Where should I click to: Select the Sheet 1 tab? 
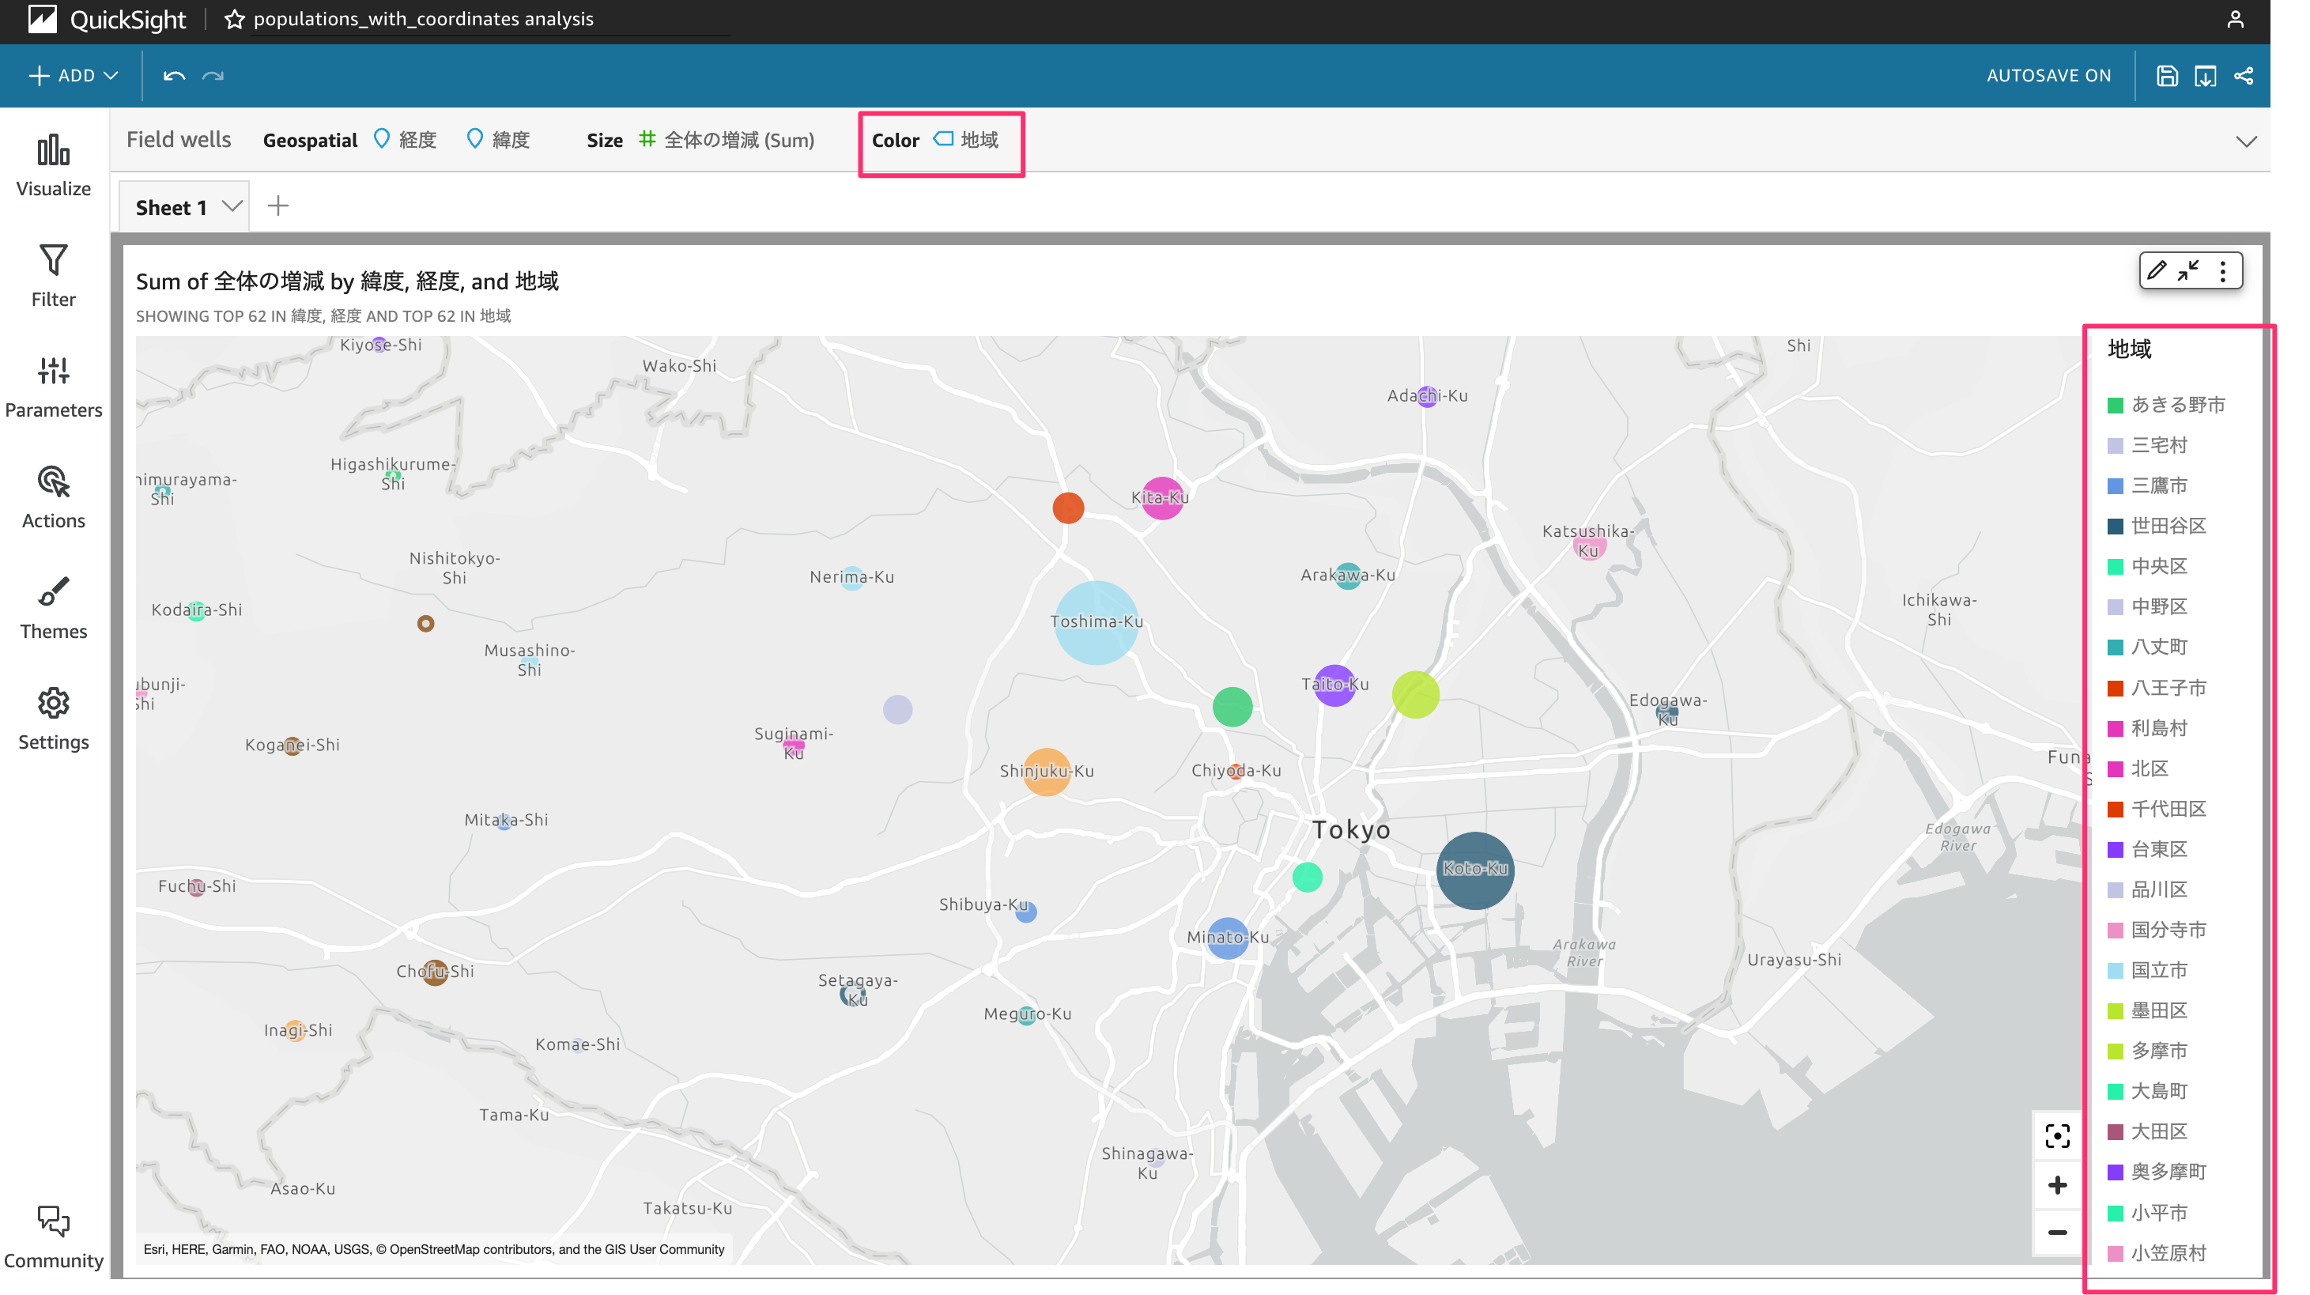pyautogui.click(x=172, y=207)
